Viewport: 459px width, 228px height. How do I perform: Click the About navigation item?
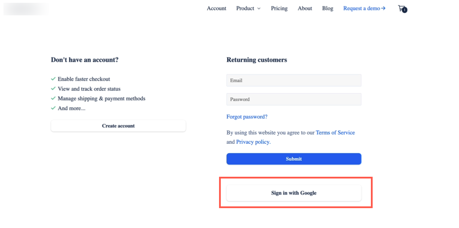pos(305,8)
